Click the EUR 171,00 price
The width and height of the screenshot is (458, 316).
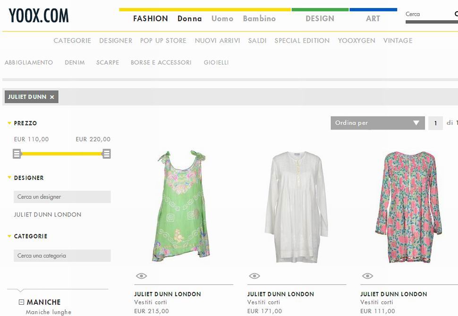coord(264,311)
